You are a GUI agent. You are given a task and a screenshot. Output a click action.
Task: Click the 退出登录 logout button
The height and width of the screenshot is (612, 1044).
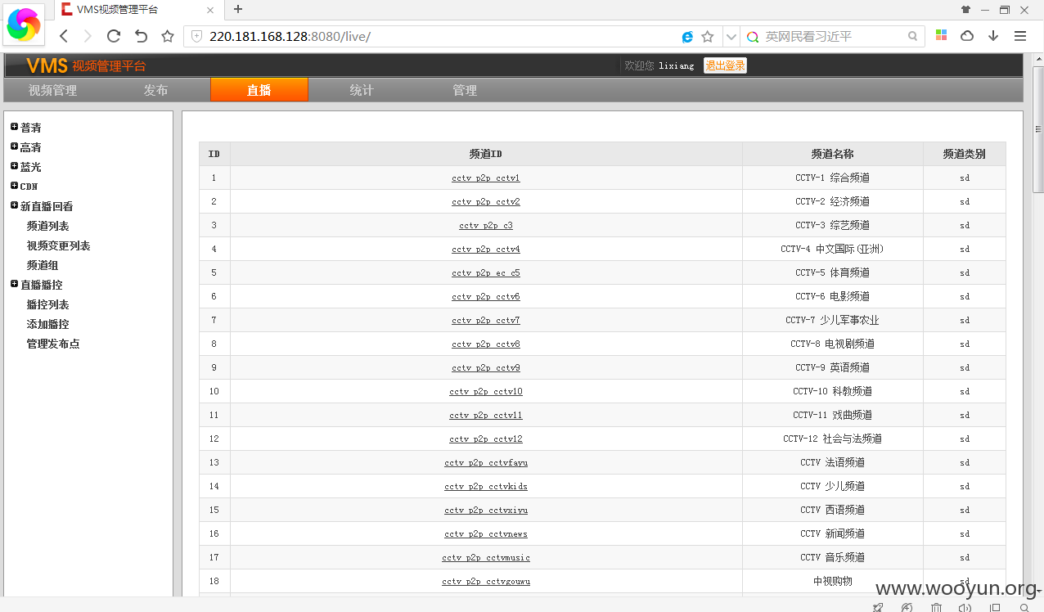point(725,65)
